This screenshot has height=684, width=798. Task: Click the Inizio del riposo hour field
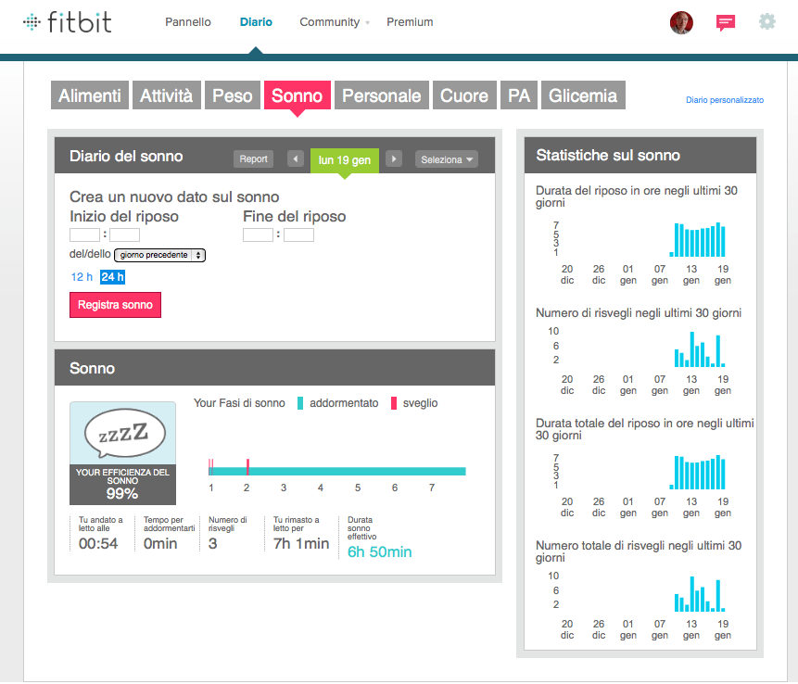[x=84, y=234]
